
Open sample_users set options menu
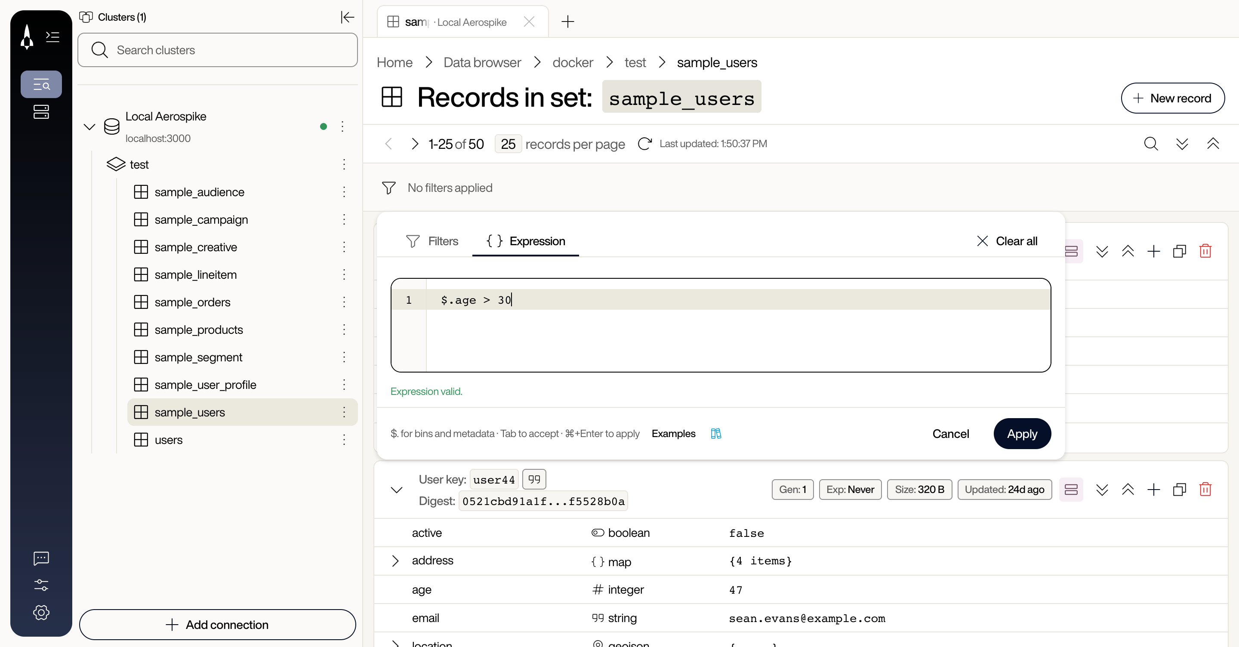[x=344, y=412]
